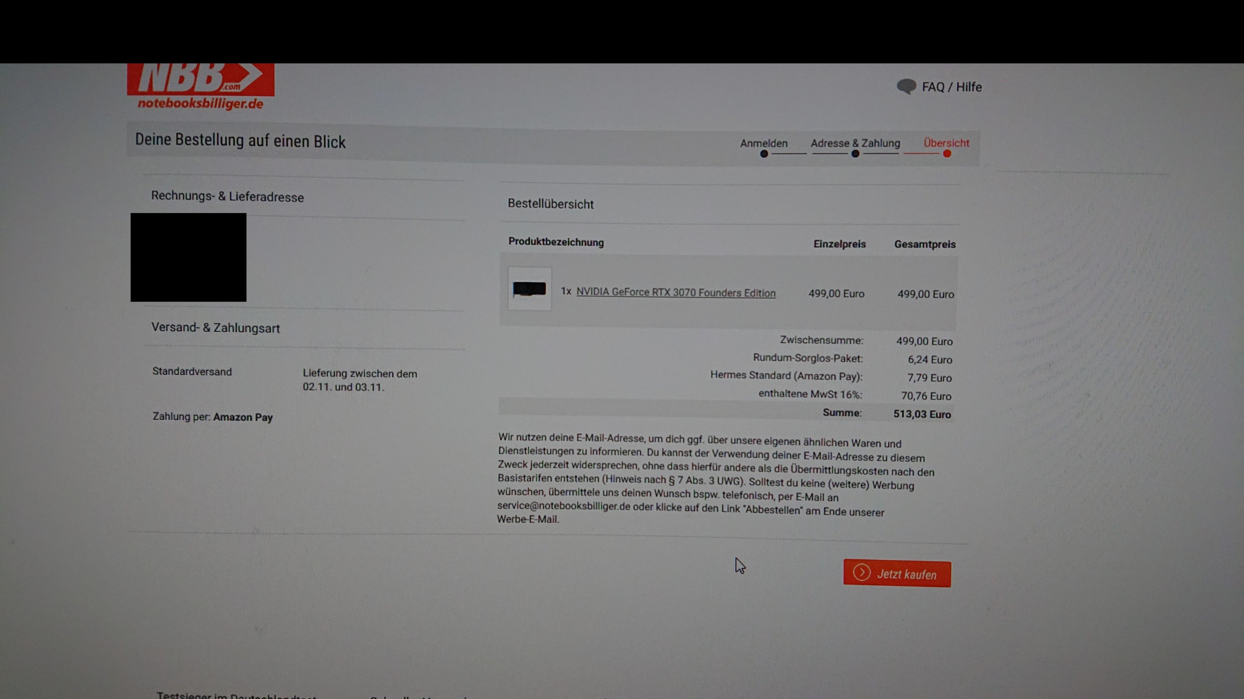Click the service@notebooksbilliger.de email address
Viewport: 1244px width, 699px height.
click(x=564, y=506)
